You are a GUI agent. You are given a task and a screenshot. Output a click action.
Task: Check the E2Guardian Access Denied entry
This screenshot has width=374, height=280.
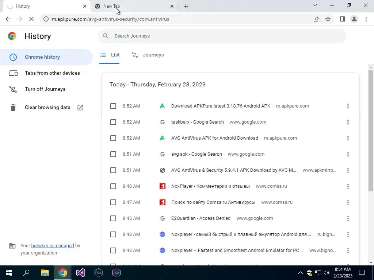click(113, 218)
